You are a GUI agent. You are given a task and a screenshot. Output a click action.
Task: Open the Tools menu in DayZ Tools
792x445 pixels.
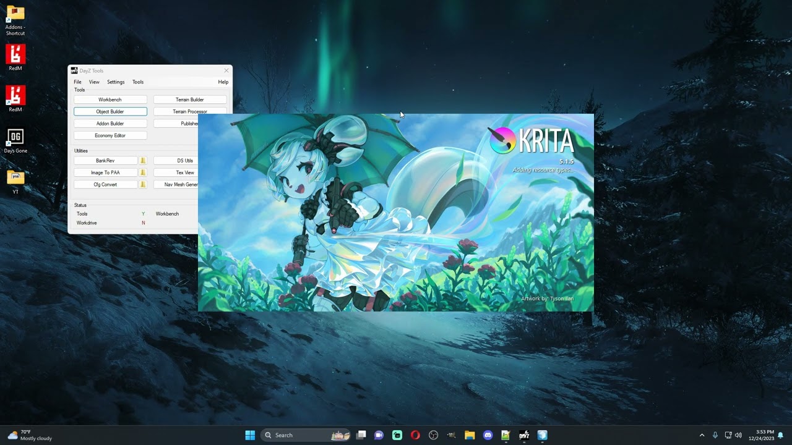pyautogui.click(x=138, y=82)
